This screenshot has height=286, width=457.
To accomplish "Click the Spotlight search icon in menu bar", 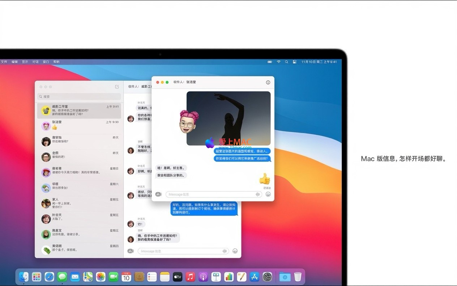I will (286, 62).
